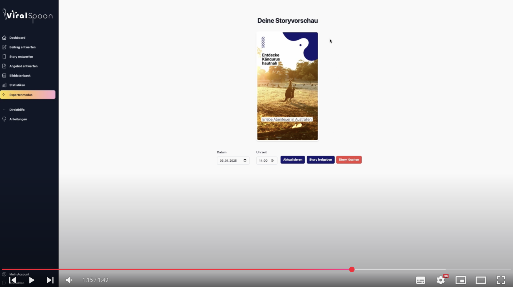Click the Story entwerfen phone icon

(x=4, y=57)
